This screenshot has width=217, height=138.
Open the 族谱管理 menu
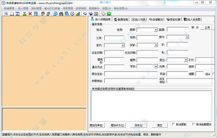tap(9, 8)
